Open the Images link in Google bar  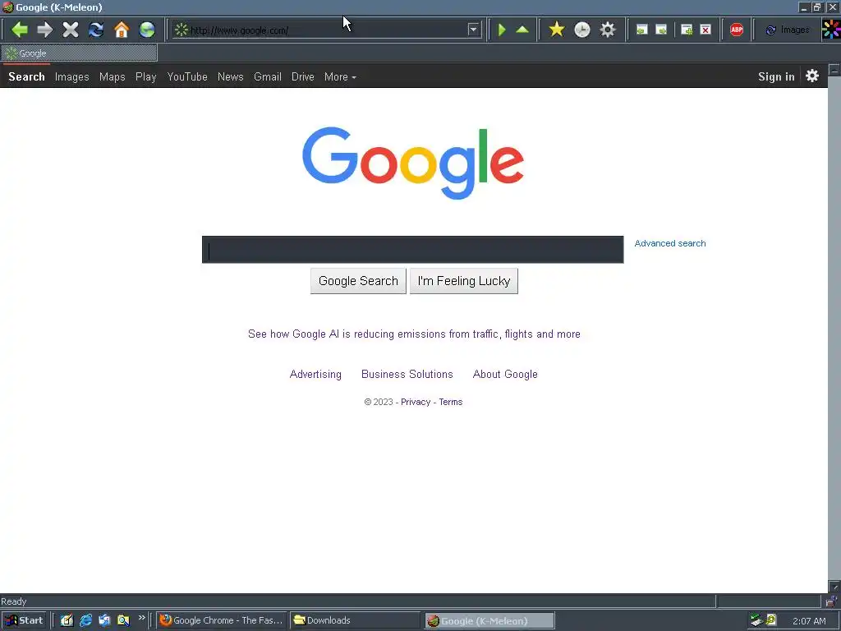[x=72, y=76]
